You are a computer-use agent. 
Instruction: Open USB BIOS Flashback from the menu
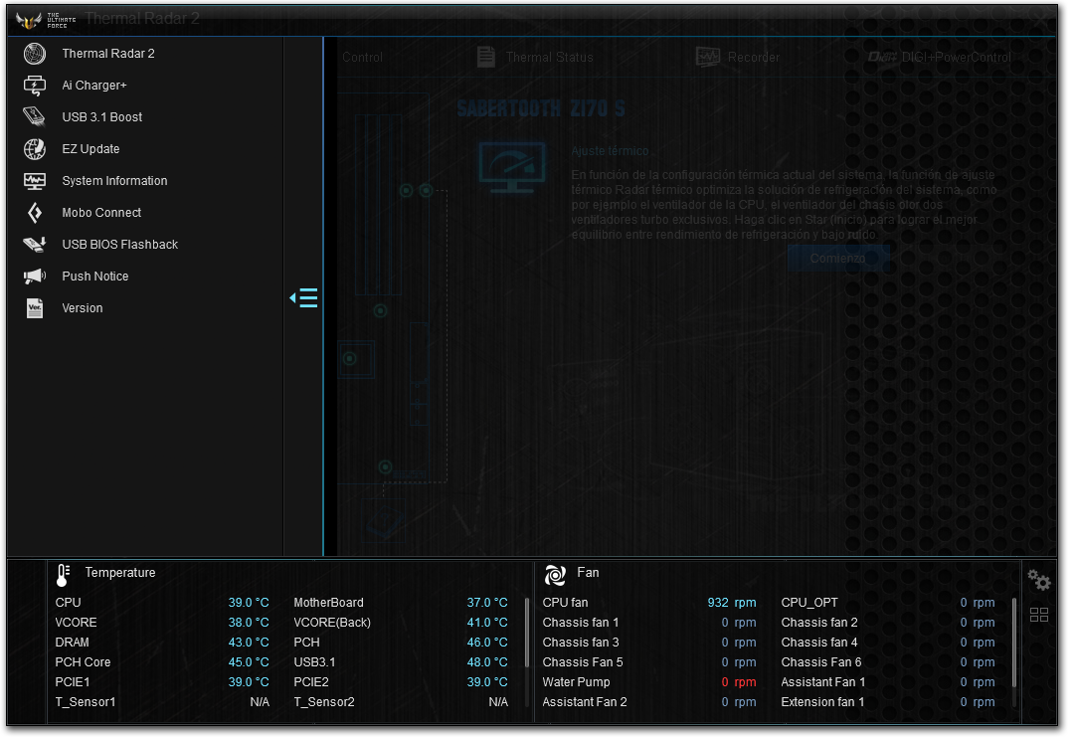pyautogui.click(x=120, y=244)
